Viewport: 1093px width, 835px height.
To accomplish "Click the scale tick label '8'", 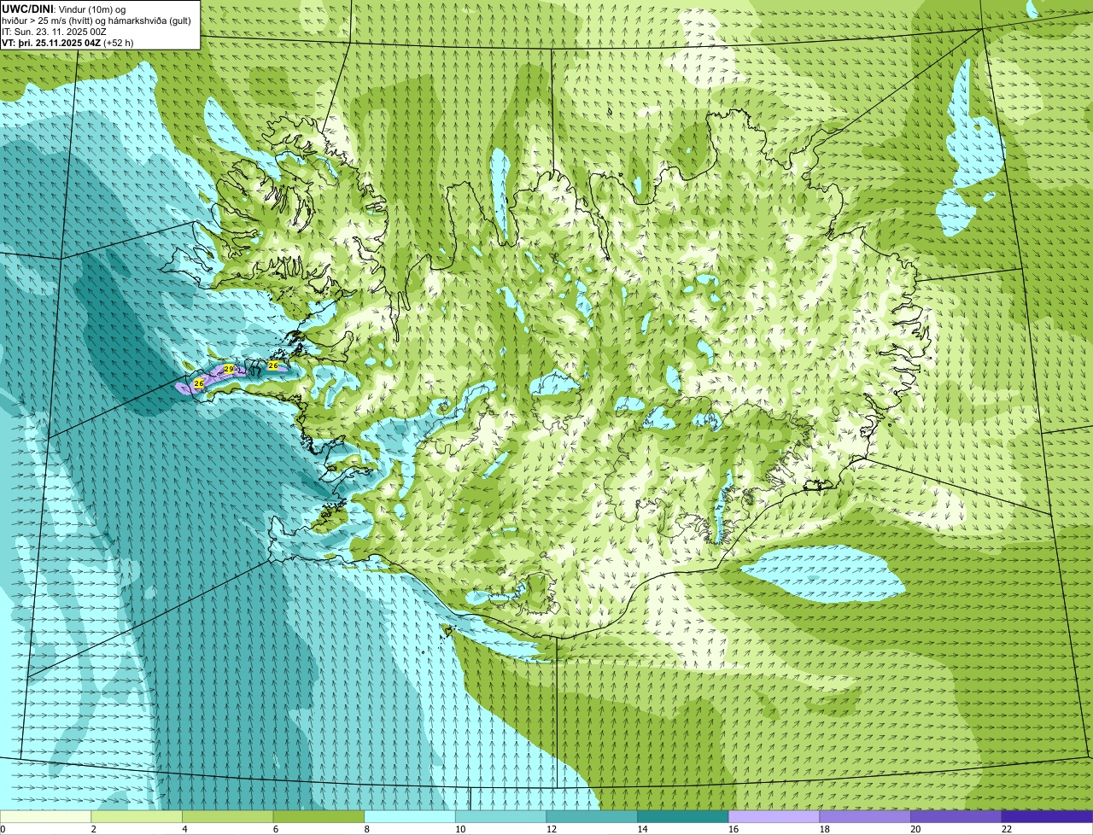I will [366, 829].
